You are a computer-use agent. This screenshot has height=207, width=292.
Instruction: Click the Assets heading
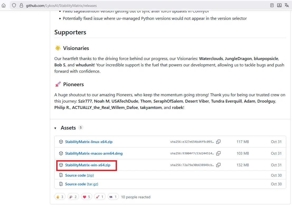(x=68, y=128)
